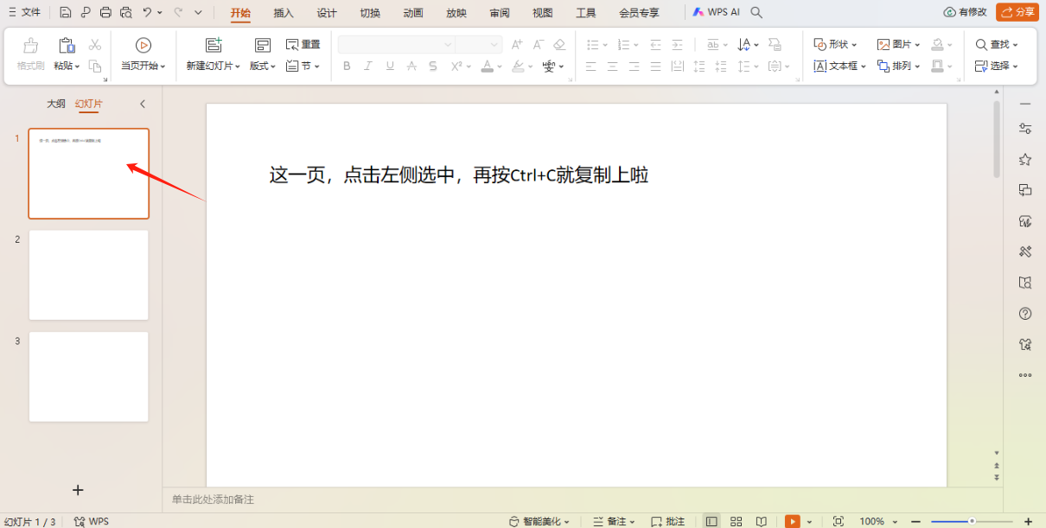This screenshot has height=528, width=1046.
Task: Click the 格式刷 format painter icon
Action: tap(29, 54)
